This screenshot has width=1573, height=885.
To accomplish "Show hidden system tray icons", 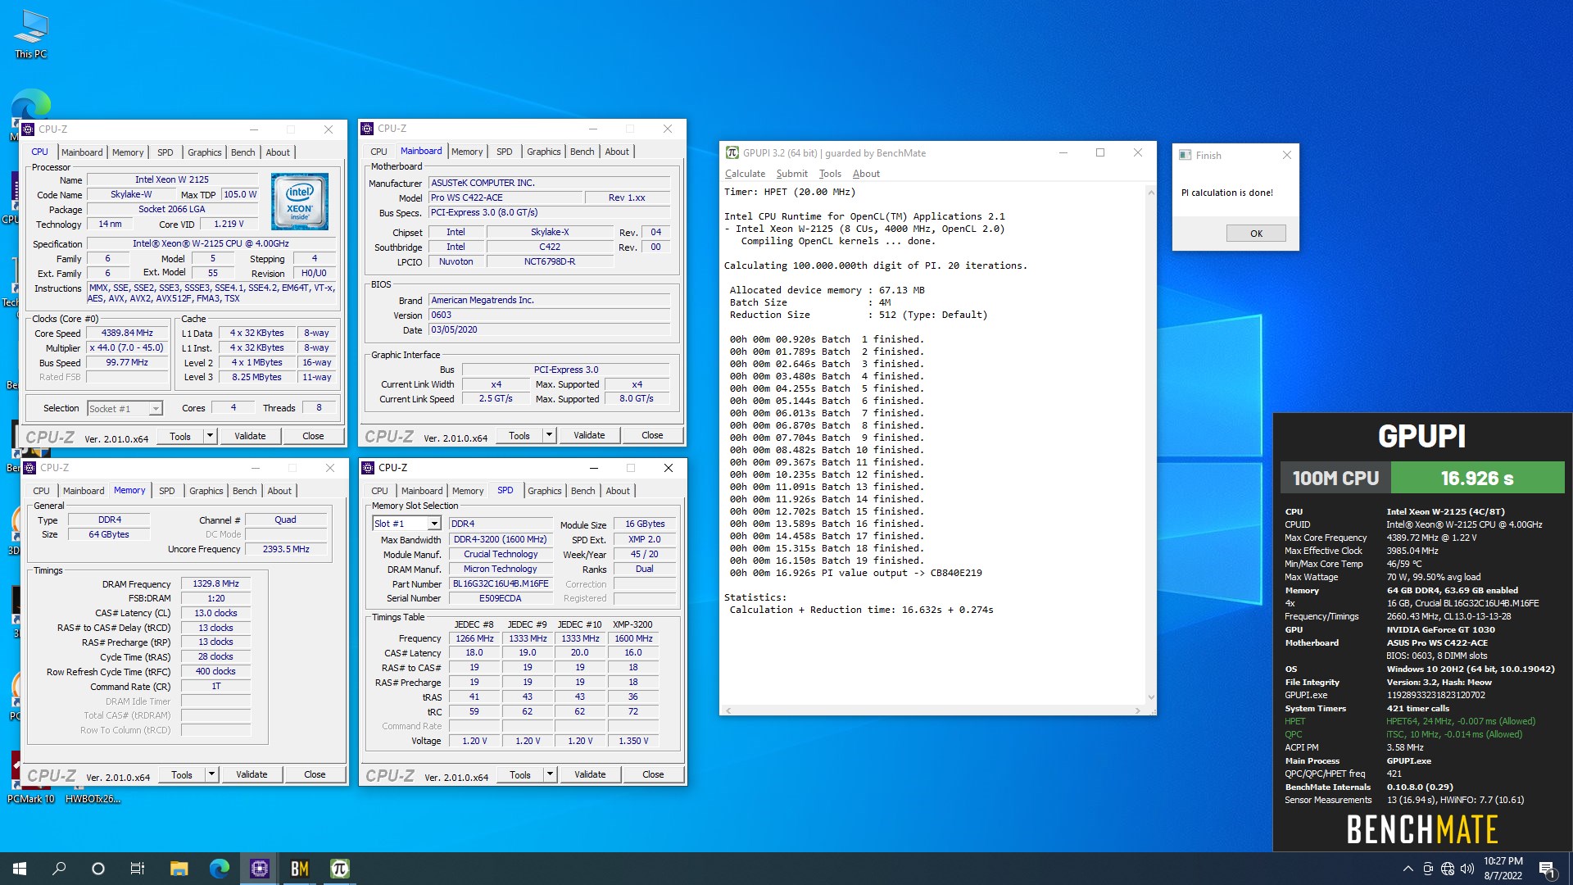I will coord(1408,869).
